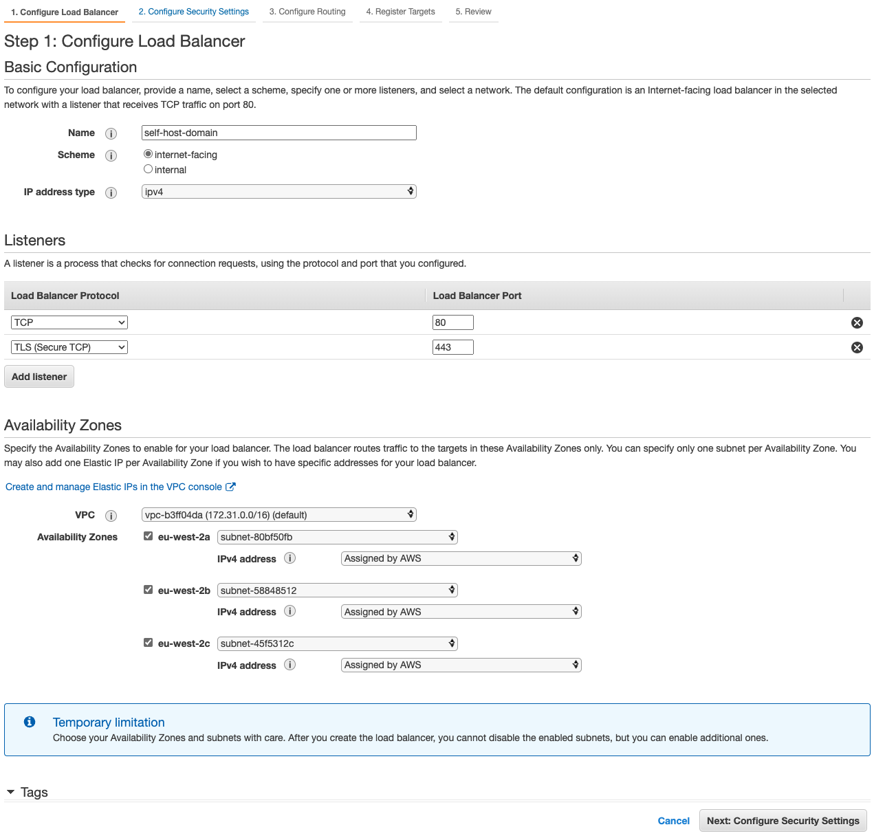Remove the TLS port 443 listener
Screen dimensions: 874x838
coord(857,347)
